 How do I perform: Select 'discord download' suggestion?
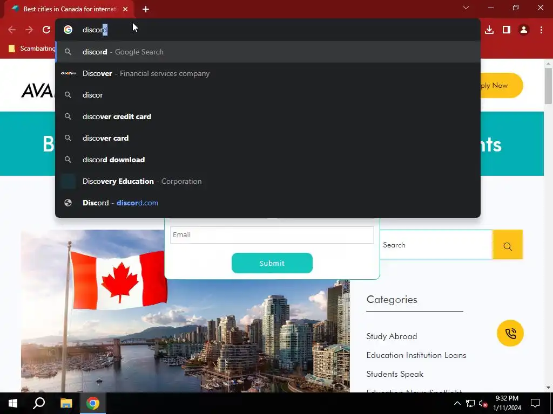(x=268, y=160)
